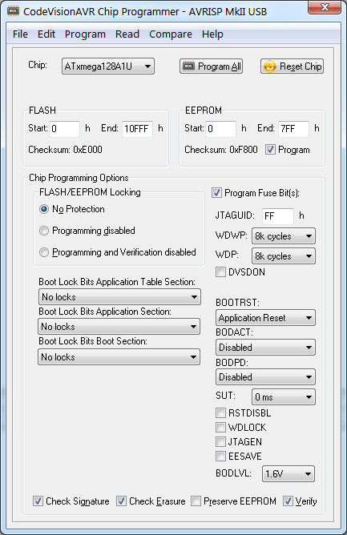
Task: Toggle the Check Signature checkbox
Action: tap(38, 501)
